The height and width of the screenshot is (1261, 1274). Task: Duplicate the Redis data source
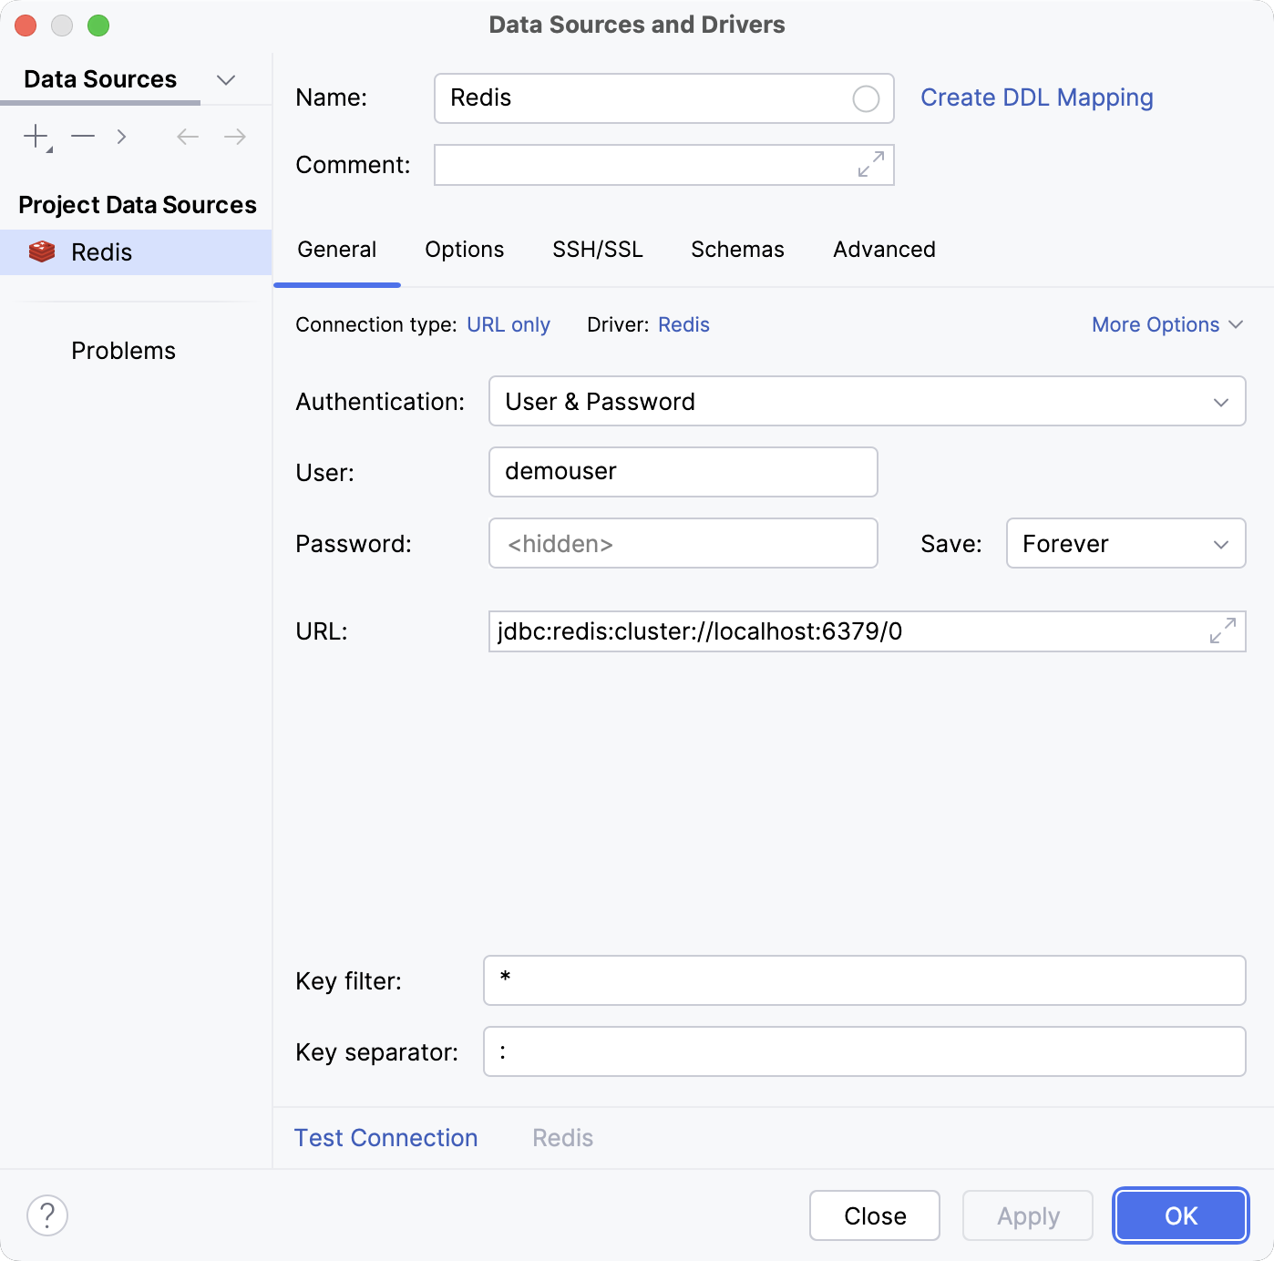tap(121, 137)
